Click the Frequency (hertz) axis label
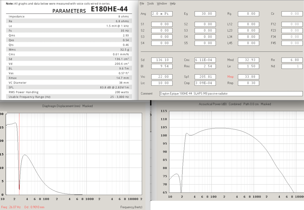Viewport: 304px width, 210px height. [131, 207]
